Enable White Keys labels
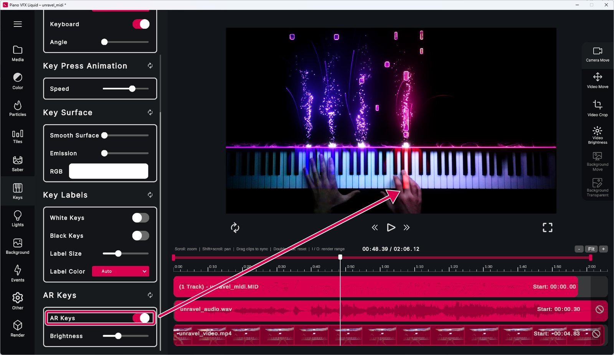Image resolution: width=614 pixels, height=355 pixels. point(141,218)
